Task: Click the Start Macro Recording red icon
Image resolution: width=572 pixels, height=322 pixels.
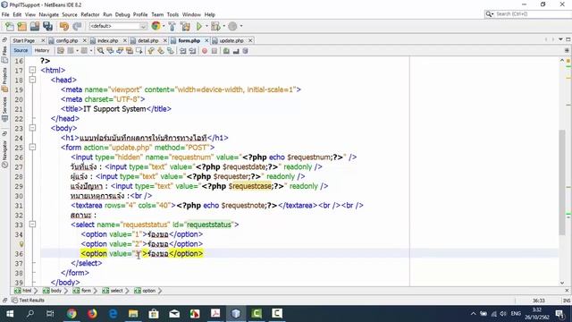Action: [205, 51]
